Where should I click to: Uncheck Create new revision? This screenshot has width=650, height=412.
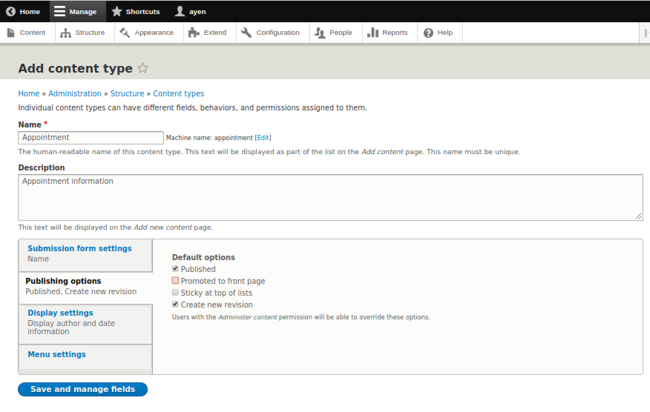(175, 304)
